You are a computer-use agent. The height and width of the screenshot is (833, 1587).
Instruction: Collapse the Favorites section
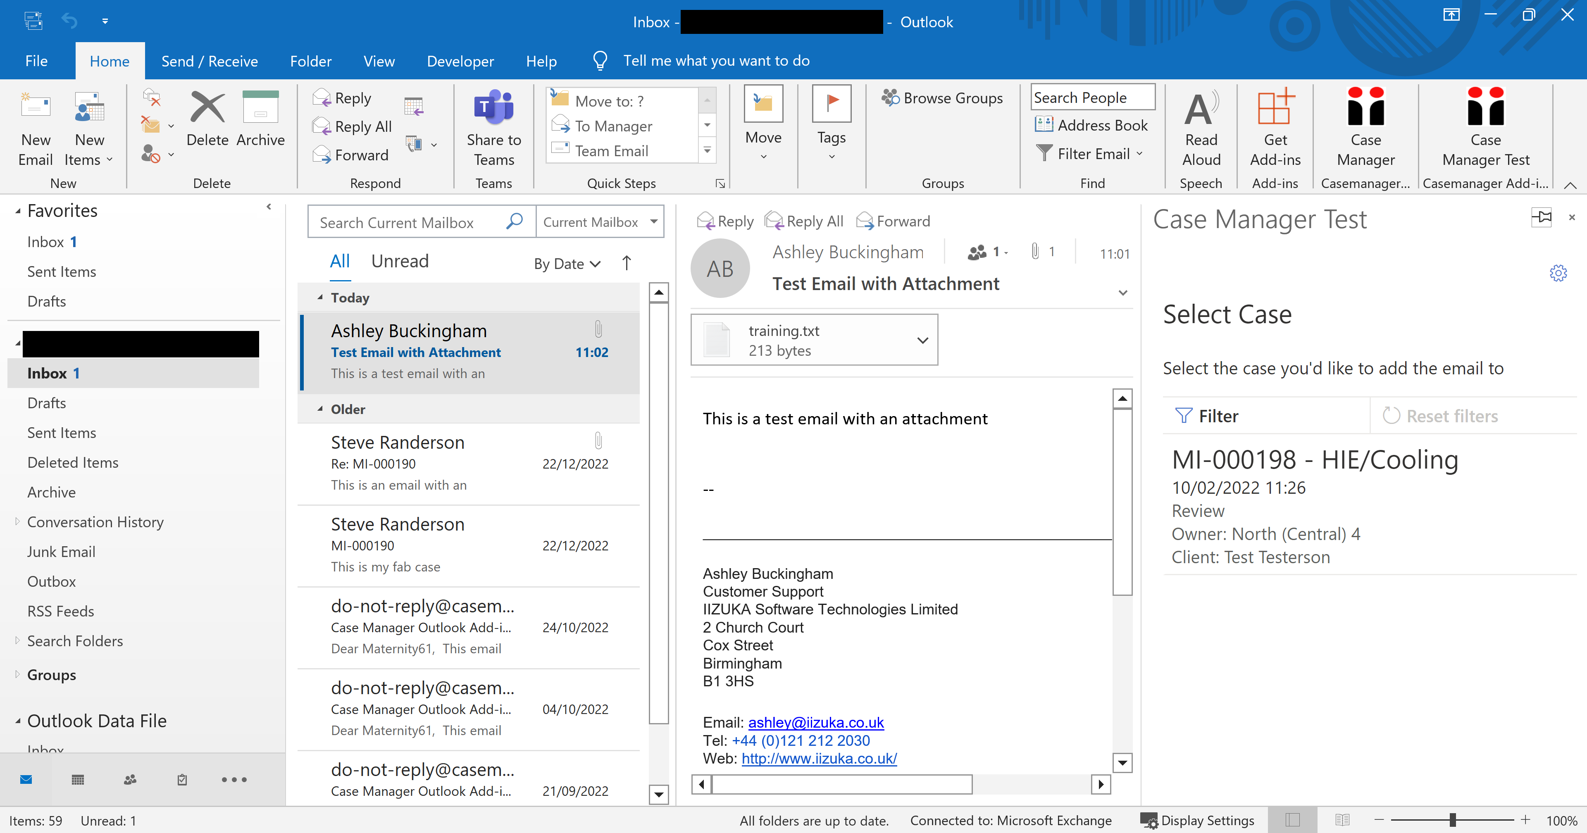pyautogui.click(x=18, y=211)
